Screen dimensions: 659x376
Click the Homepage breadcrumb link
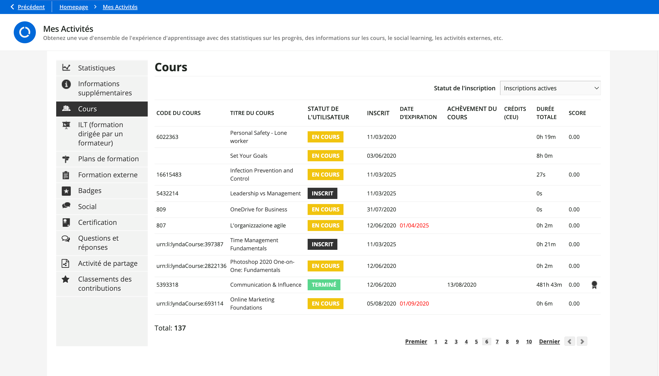click(x=73, y=7)
